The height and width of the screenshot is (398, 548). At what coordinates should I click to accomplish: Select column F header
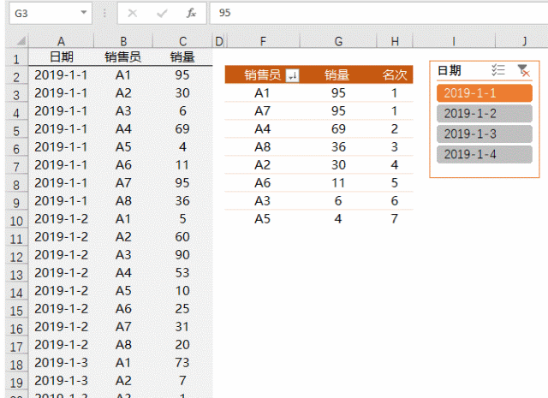coord(263,41)
